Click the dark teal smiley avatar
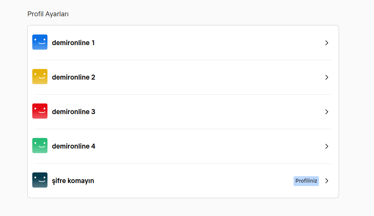The height and width of the screenshot is (216, 374). click(40, 180)
